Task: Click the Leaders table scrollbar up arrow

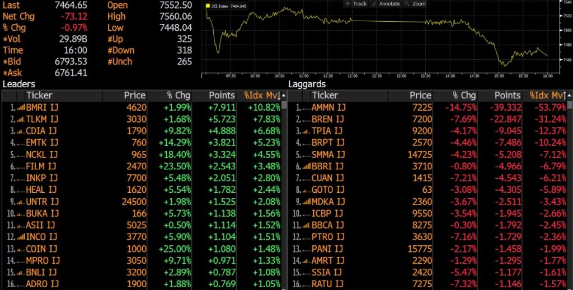Action: (x=284, y=96)
